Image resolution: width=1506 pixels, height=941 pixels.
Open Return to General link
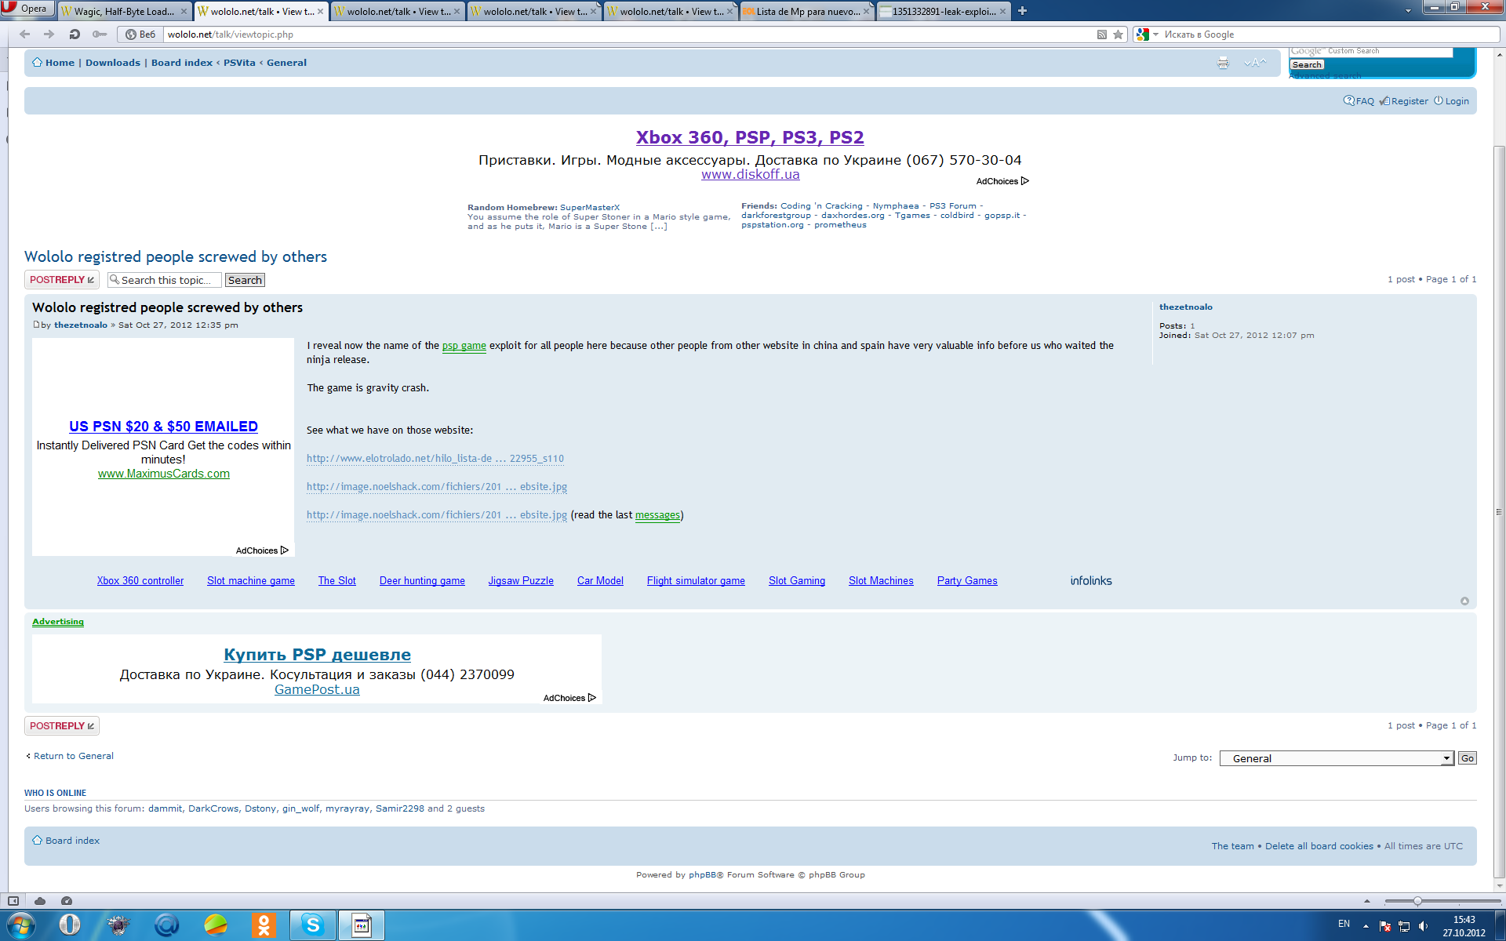click(x=73, y=756)
